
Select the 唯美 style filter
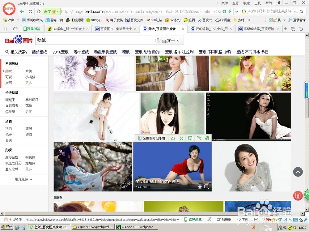coord(29,71)
